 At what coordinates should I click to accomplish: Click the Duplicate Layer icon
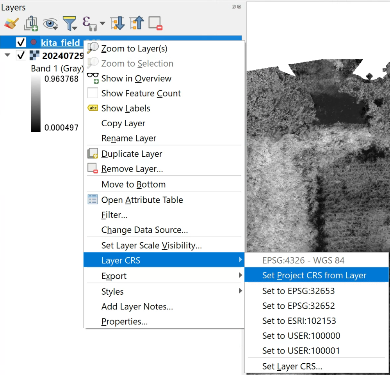click(x=93, y=153)
